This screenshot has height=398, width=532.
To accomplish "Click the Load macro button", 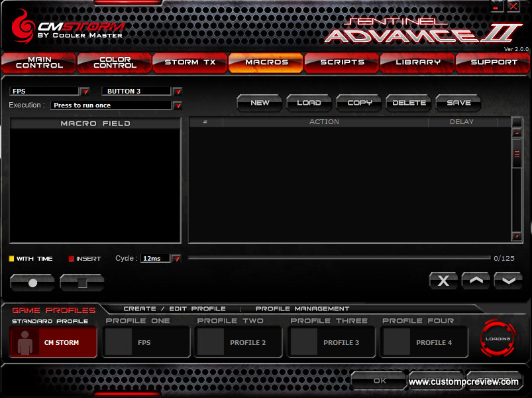I will 309,103.
